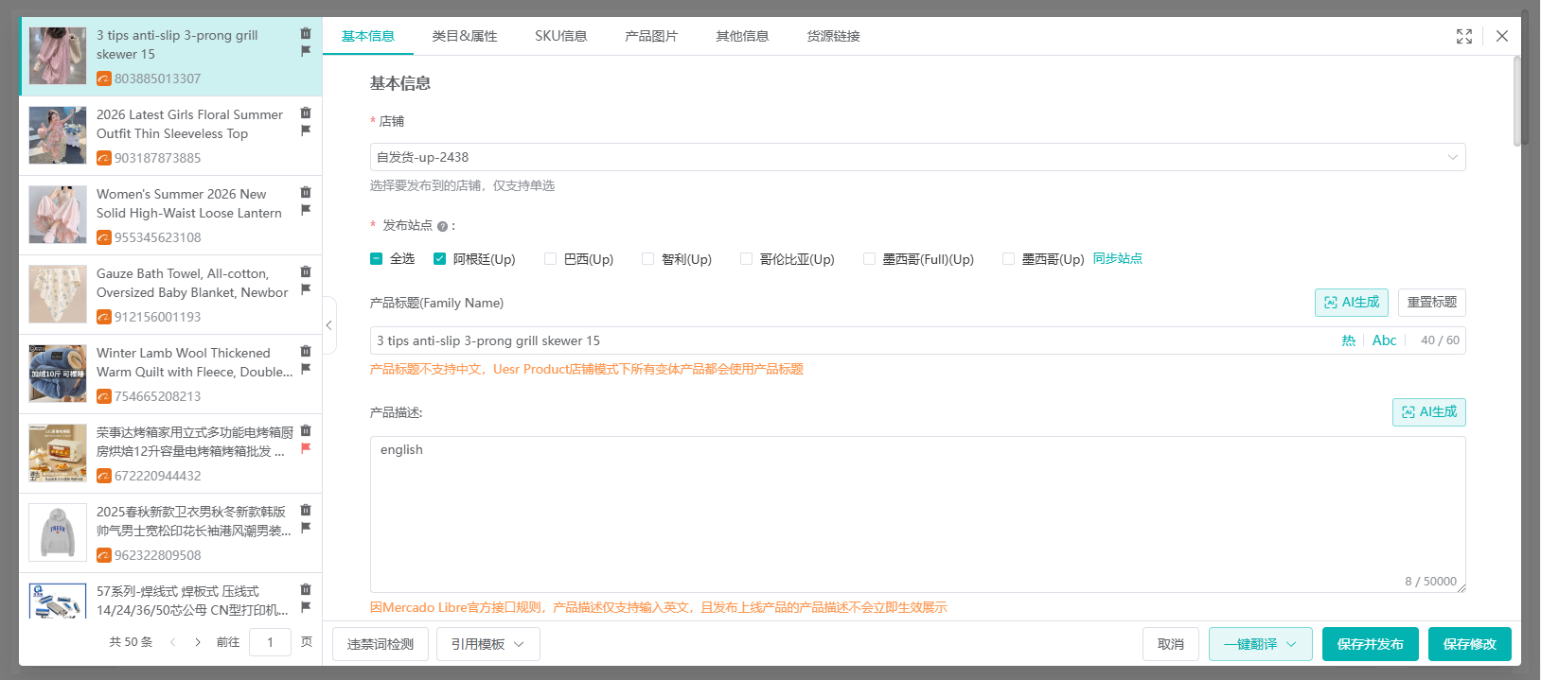Enable the 巴西(Up) site checkbox

pos(550,258)
